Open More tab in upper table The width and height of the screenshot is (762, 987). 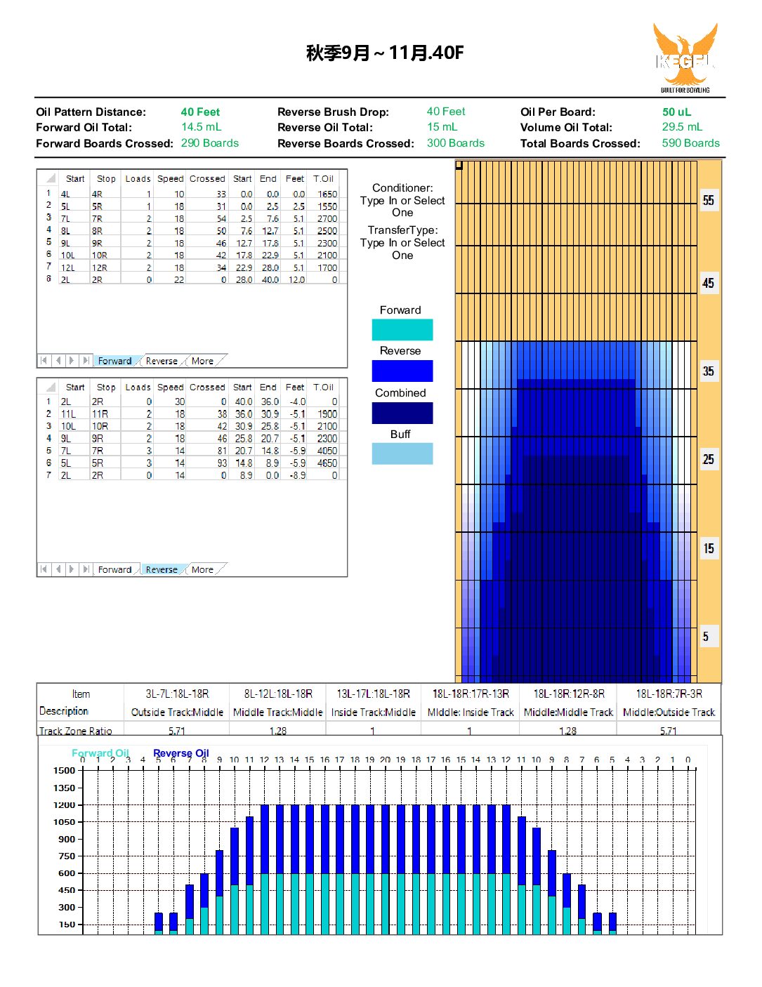pyautogui.click(x=202, y=361)
